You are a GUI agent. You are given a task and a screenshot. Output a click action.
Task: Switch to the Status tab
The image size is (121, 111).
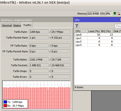pos(17,26)
